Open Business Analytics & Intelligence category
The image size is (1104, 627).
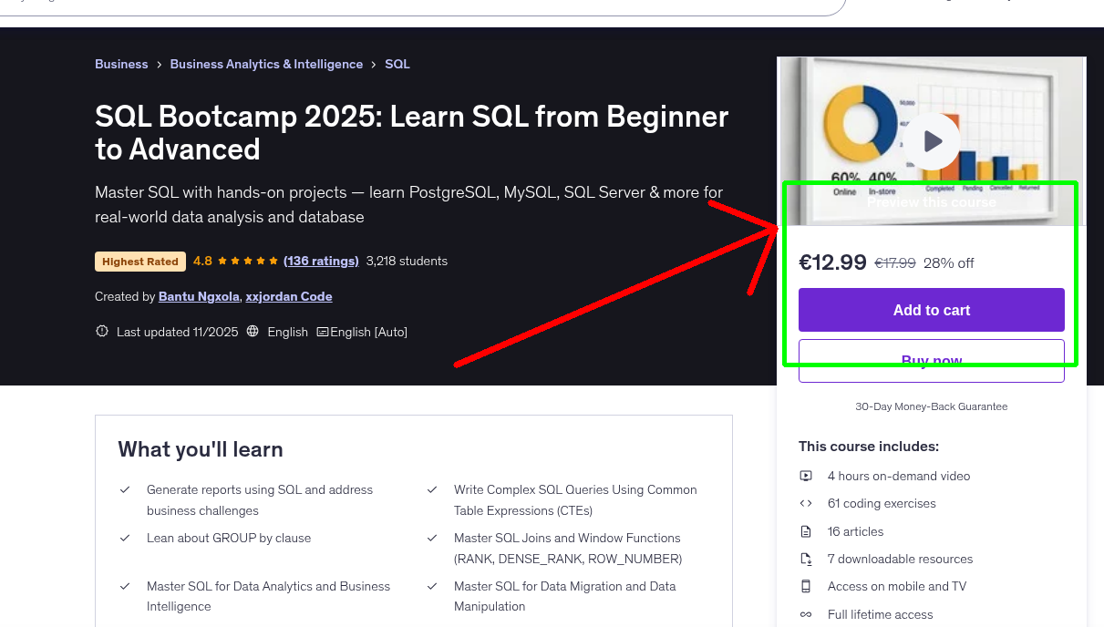(266, 64)
